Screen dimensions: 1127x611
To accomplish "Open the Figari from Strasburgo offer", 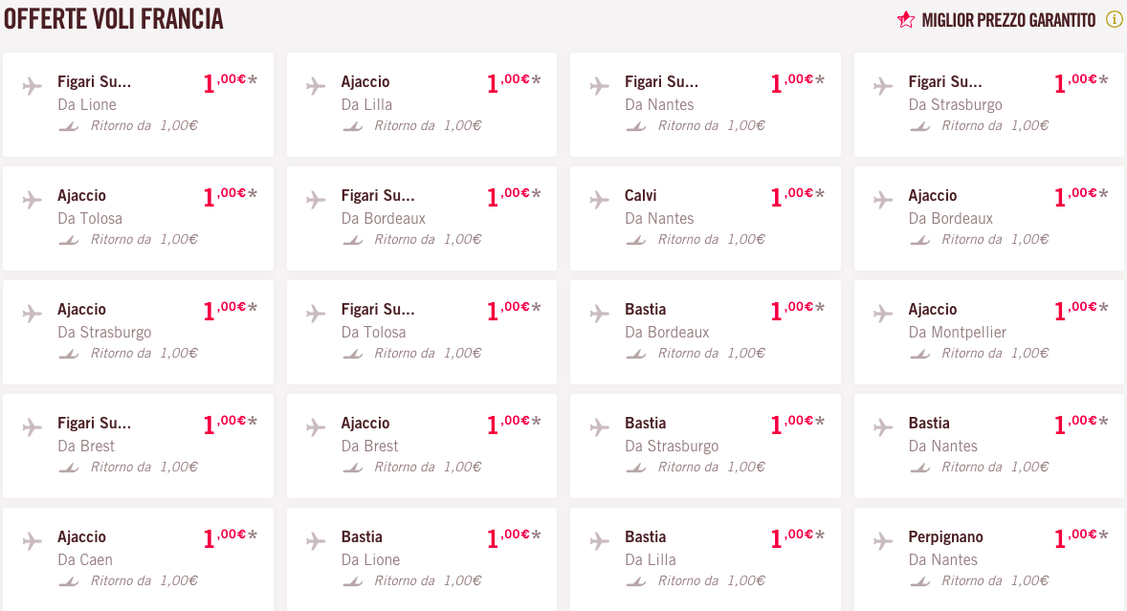I will pos(989,105).
